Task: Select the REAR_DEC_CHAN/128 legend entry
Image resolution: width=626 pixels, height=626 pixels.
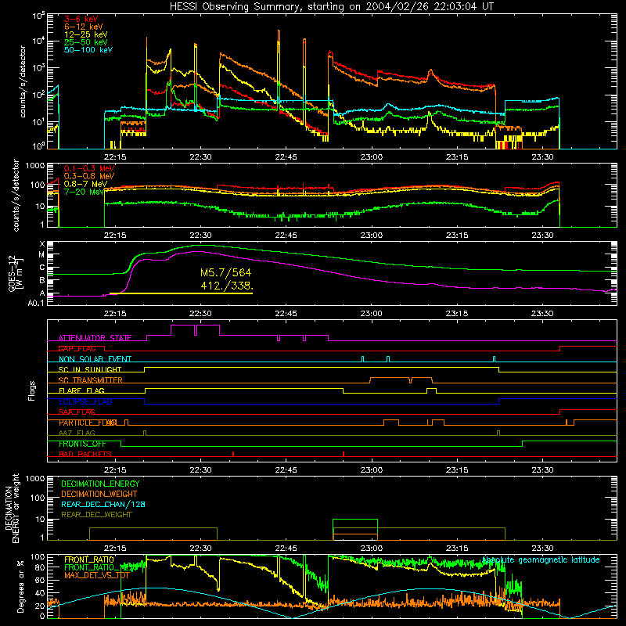Action: click(x=103, y=504)
